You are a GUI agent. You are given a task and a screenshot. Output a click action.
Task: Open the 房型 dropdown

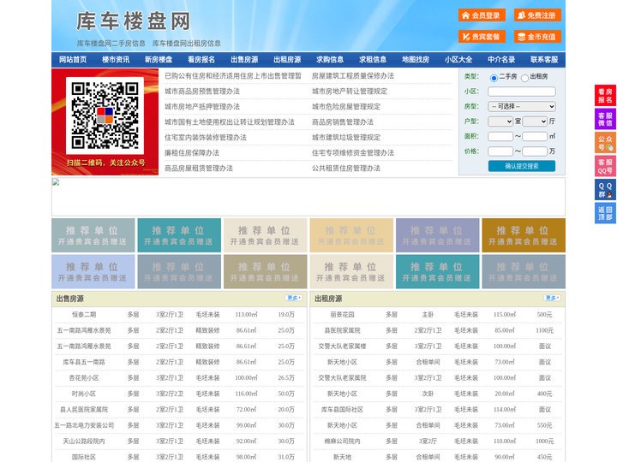coord(522,106)
